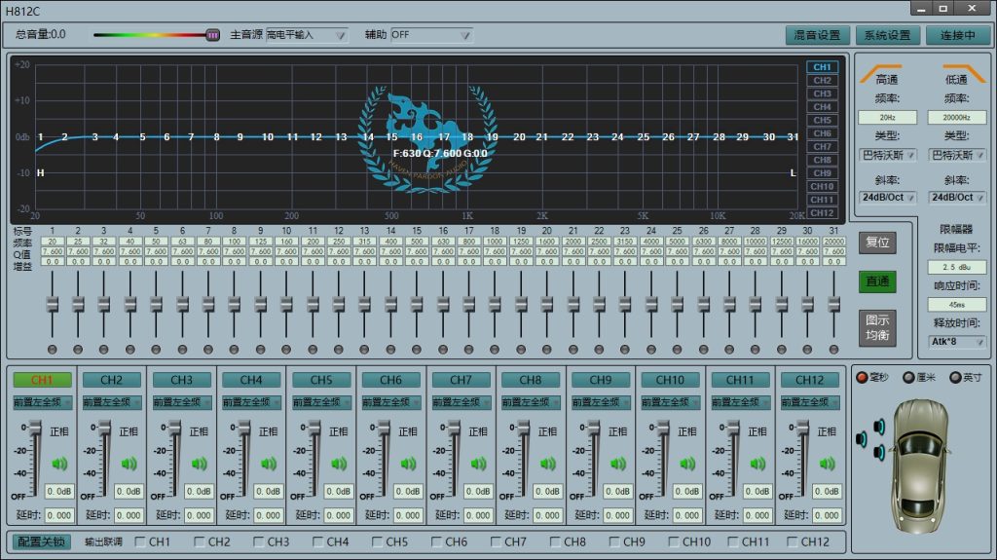Mute the CH7 speaker icon
The image size is (997, 560).
[478, 464]
